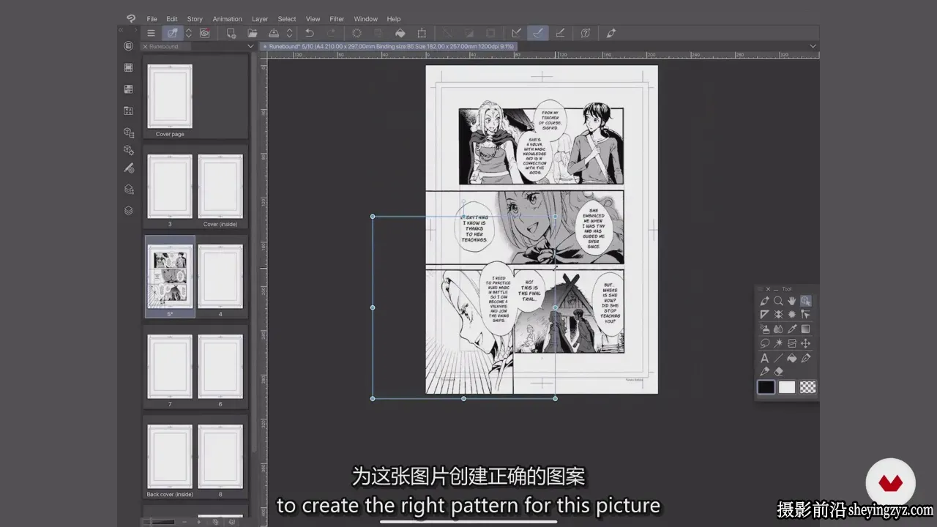Viewport: 937px width, 527px height.
Task: Open the Animation menu
Action: click(227, 19)
